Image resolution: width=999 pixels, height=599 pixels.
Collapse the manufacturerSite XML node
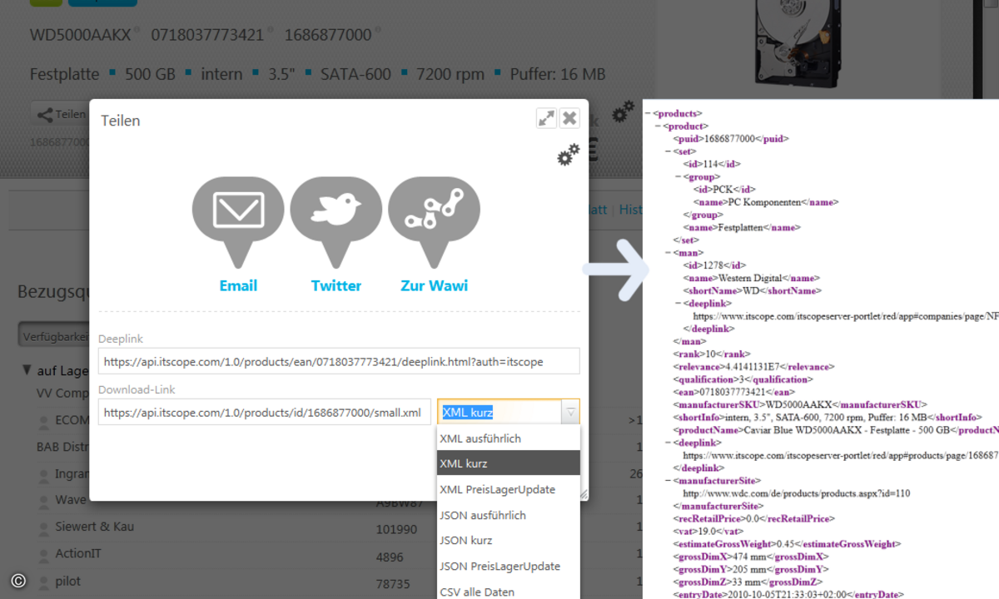pos(668,480)
